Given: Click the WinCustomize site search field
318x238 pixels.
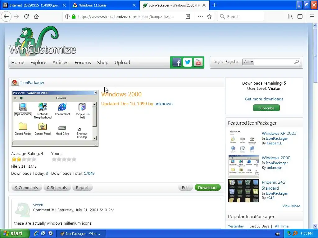Looking at the screenshot, I should coord(273,62).
